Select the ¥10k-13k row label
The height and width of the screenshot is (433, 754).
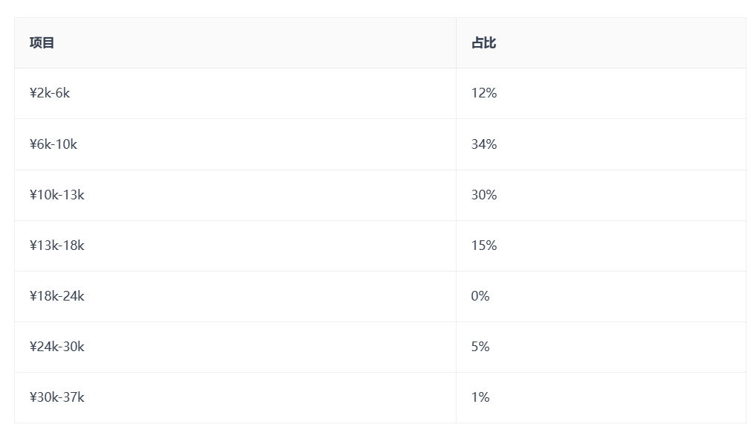coord(57,195)
